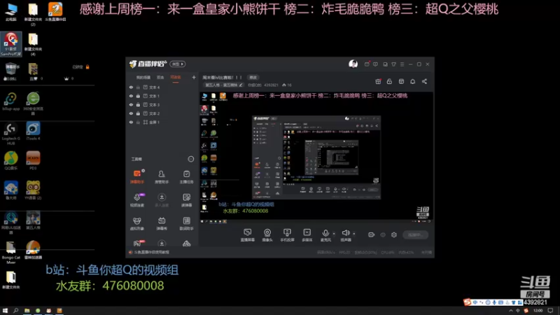Open the 主播任务 streamer tasks tool
560x315 pixels.
click(186, 176)
